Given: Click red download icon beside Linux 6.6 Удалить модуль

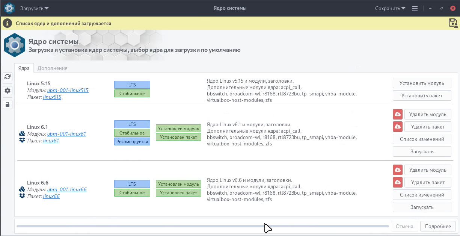Looking at the screenshot, I should click(398, 170).
